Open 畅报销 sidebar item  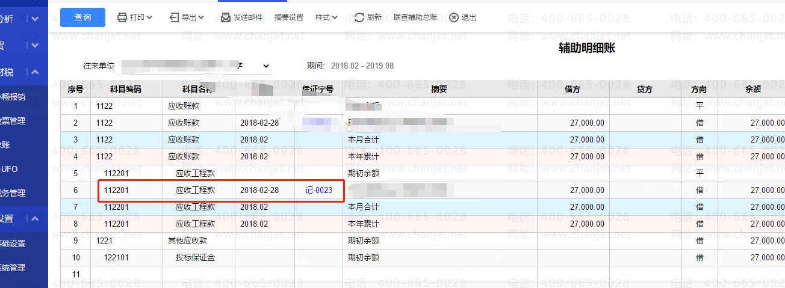pyautogui.click(x=13, y=97)
